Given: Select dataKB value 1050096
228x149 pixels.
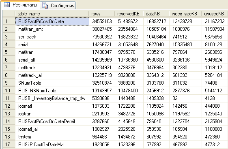Looking at the screenshot, I should click(x=156, y=114).
